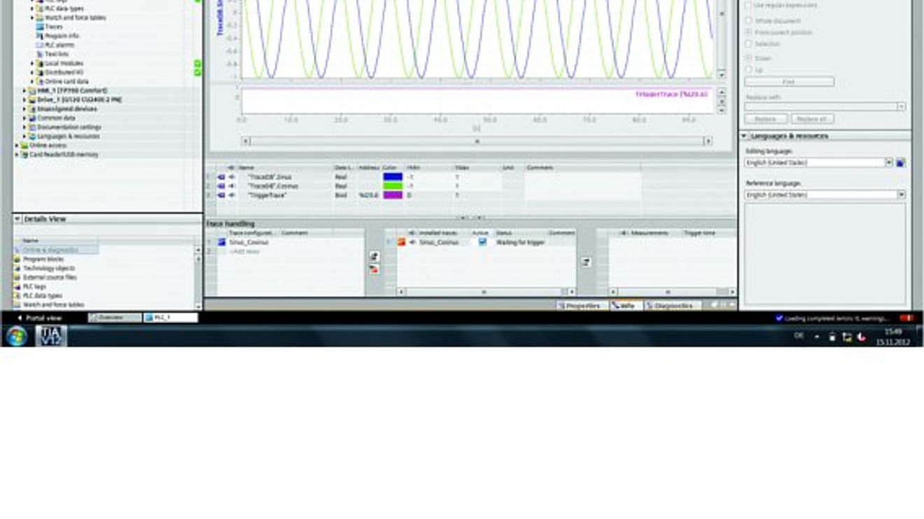Expand Documentation settings node

[x=24, y=127]
